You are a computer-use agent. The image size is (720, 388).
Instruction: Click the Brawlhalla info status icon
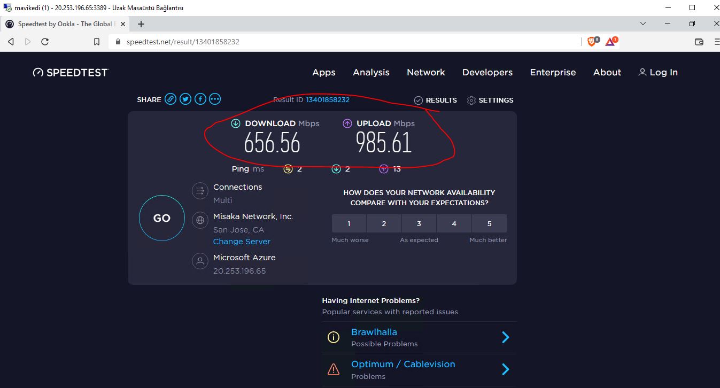(x=334, y=337)
